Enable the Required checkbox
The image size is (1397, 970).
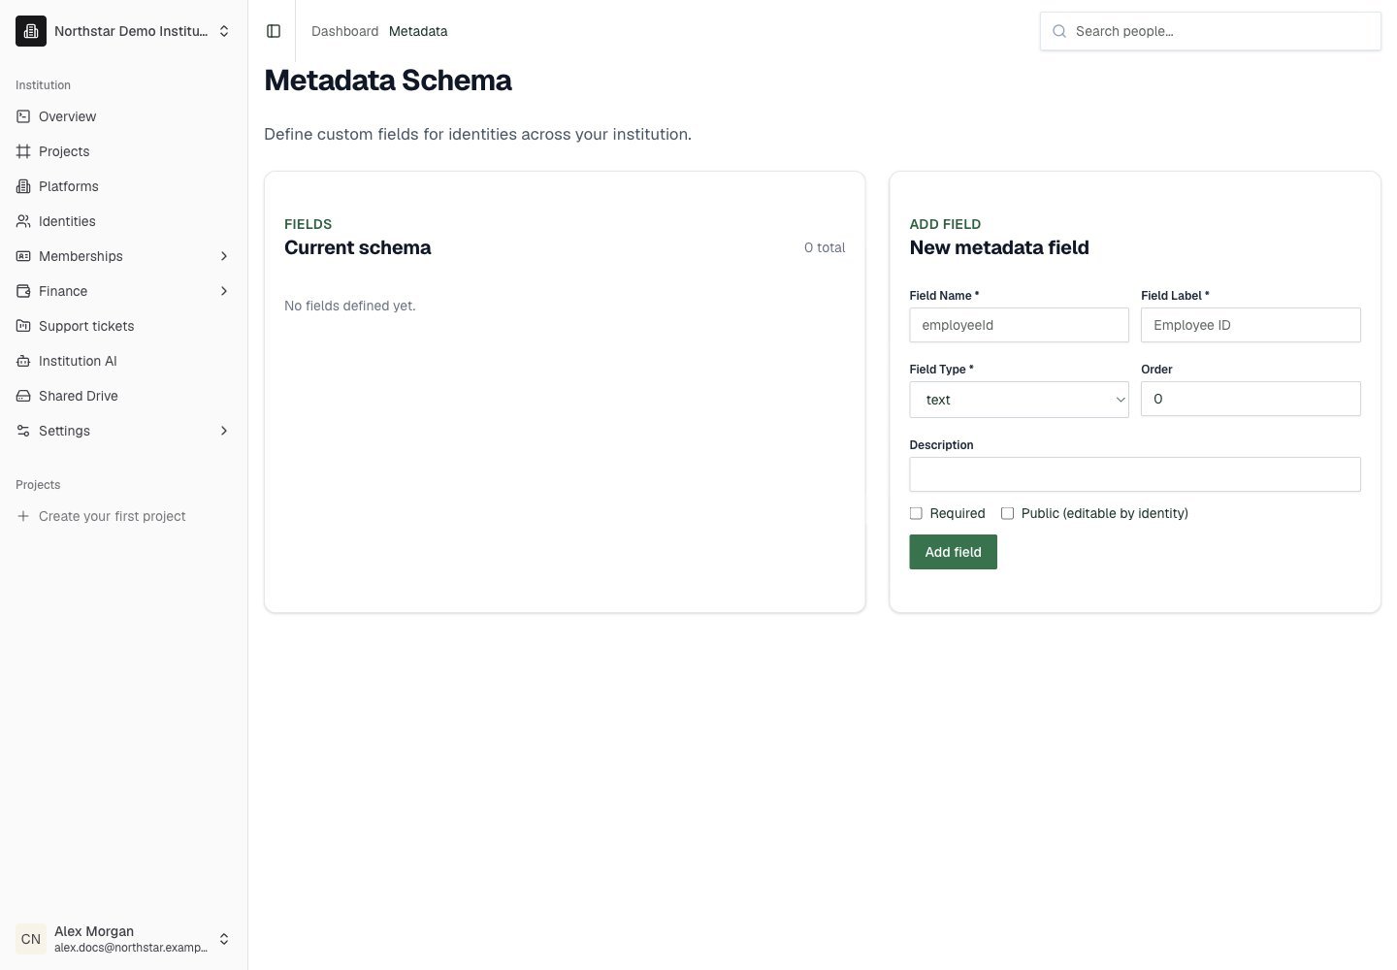(916, 513)
